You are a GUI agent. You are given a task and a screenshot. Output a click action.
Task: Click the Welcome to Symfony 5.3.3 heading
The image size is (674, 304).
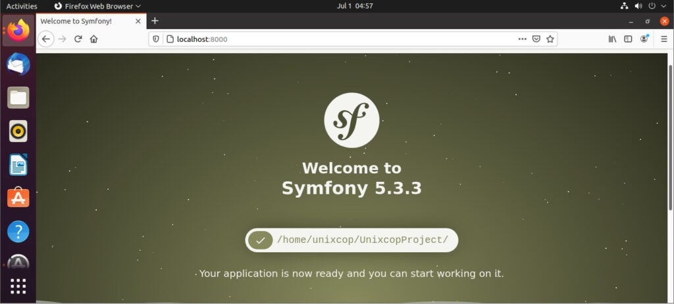tap(351, 178)
